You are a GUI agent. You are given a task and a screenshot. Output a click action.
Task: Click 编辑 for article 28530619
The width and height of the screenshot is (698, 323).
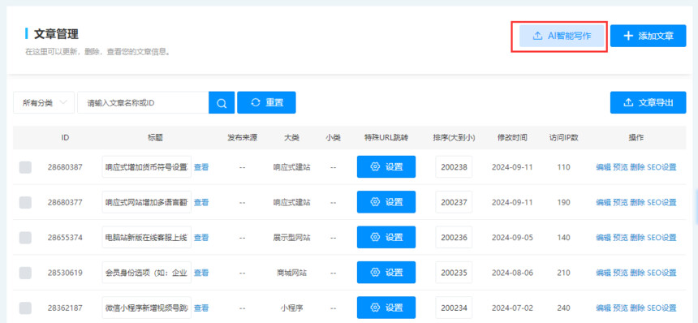click(603, 273)
